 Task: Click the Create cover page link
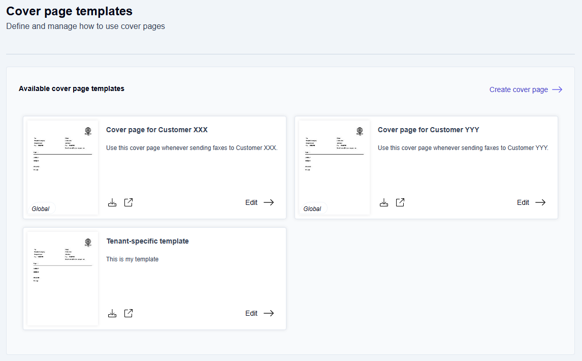[519, 89]
